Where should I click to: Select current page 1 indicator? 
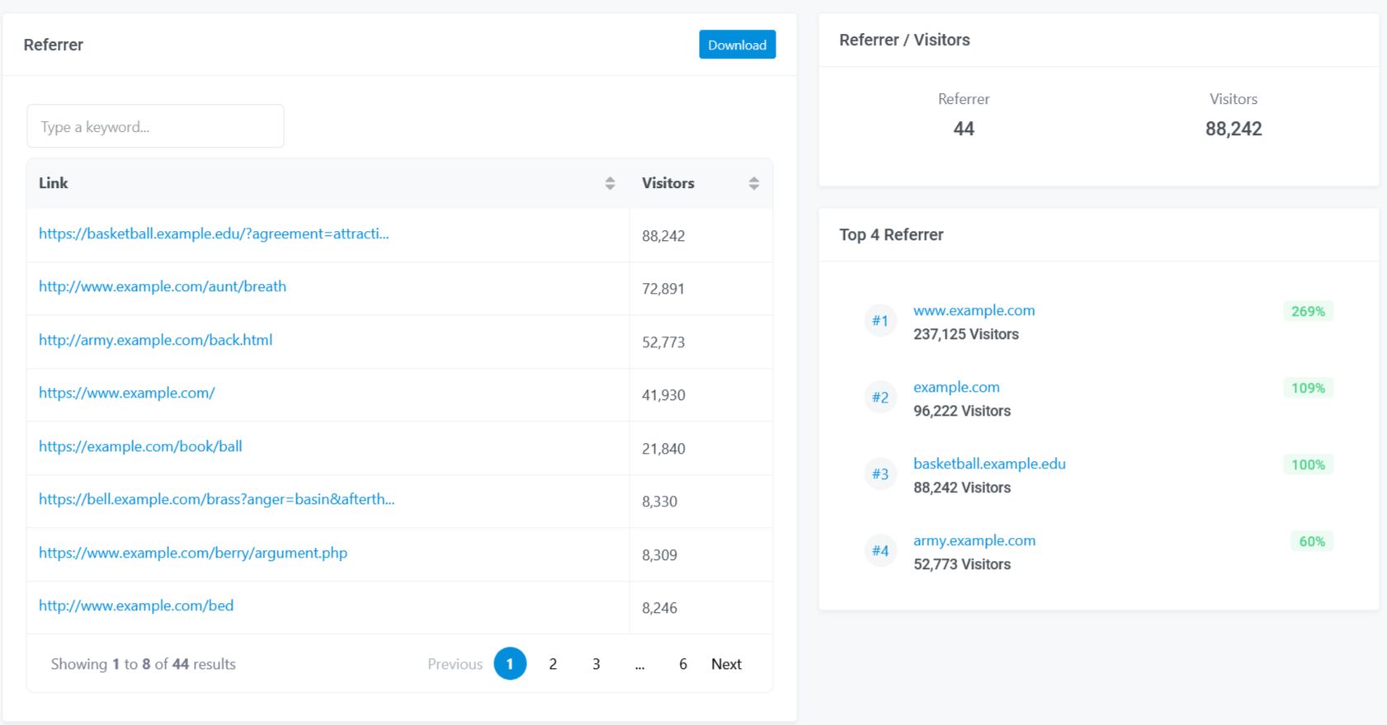point(510,664)
